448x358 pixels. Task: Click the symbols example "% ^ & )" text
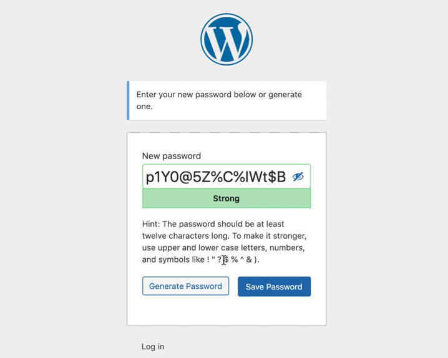pos(245,259)
